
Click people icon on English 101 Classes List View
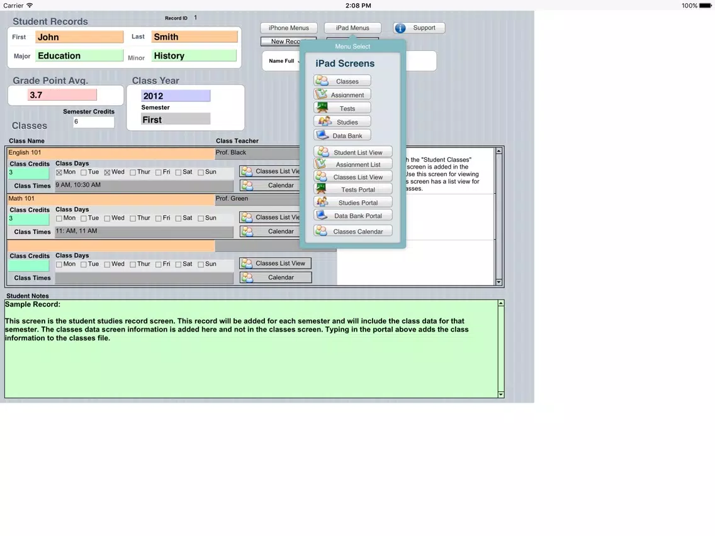[247, 171]
